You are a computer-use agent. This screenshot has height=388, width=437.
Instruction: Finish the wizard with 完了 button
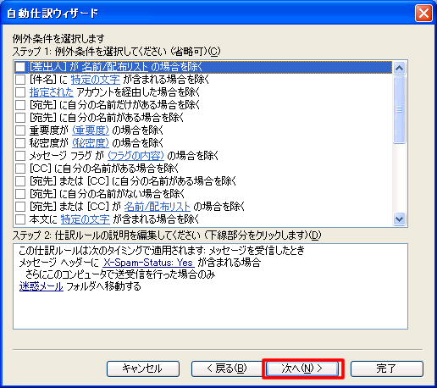point(387,369)
